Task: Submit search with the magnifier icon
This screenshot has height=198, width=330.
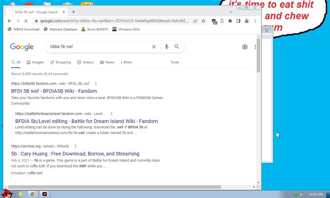Action: (177, 47)
